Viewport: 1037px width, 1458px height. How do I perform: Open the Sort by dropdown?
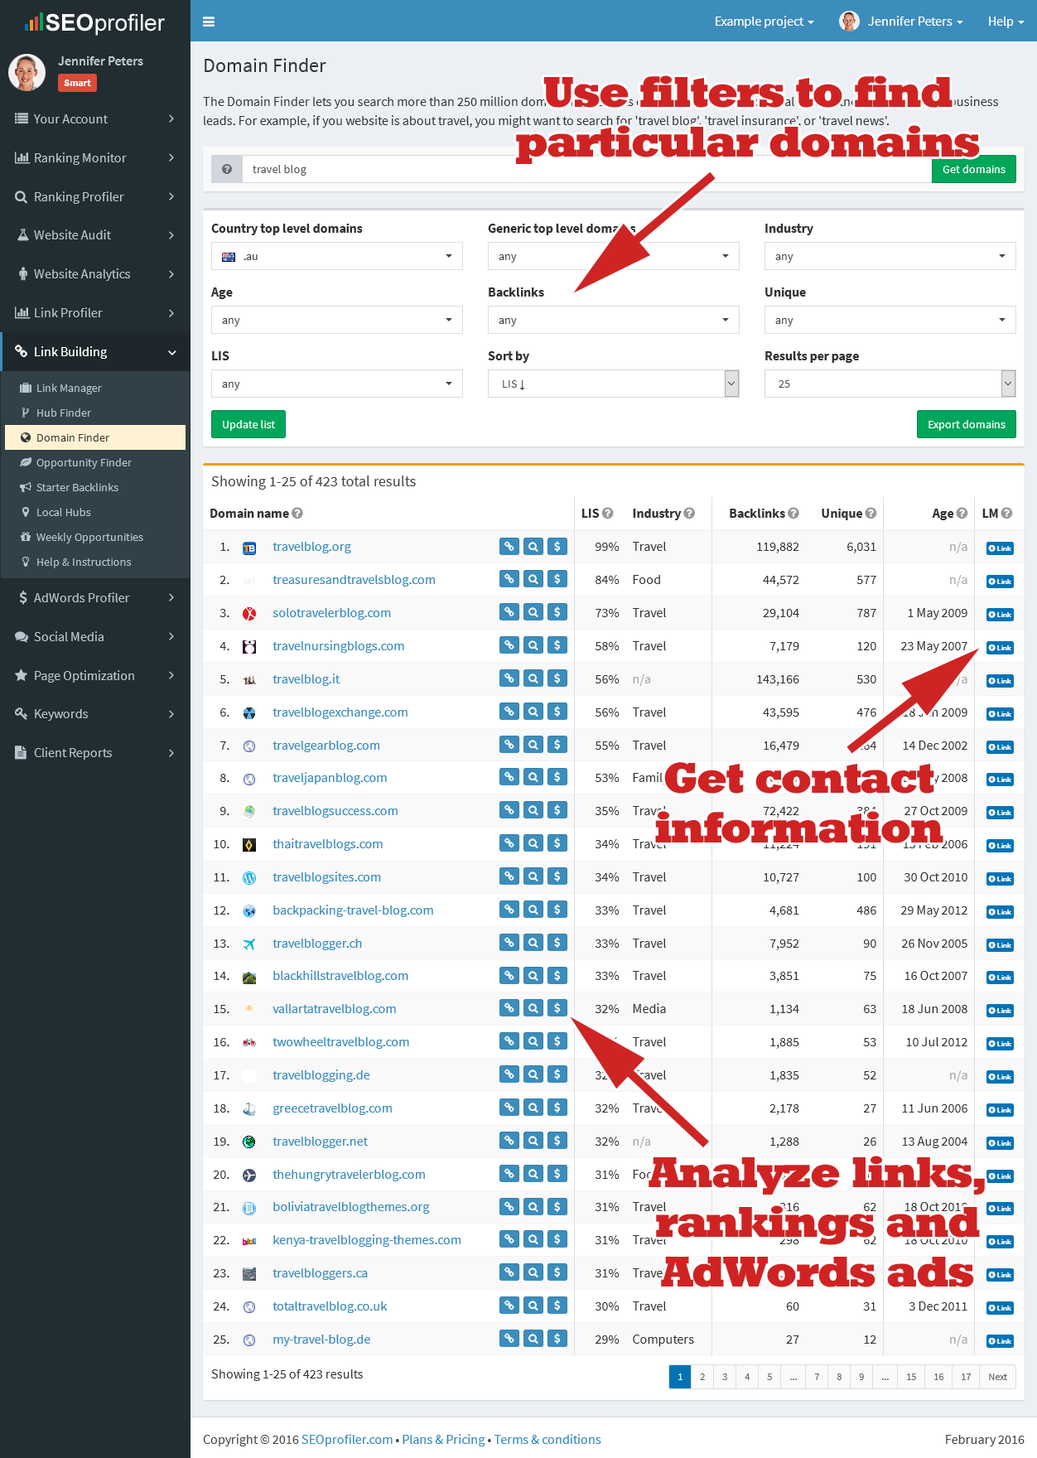point(614,384)
